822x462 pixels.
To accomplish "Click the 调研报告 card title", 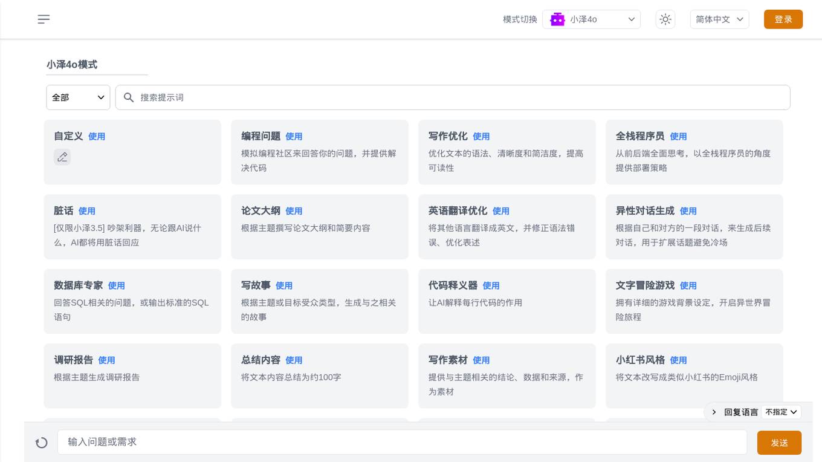I will [x=73, y=359].
